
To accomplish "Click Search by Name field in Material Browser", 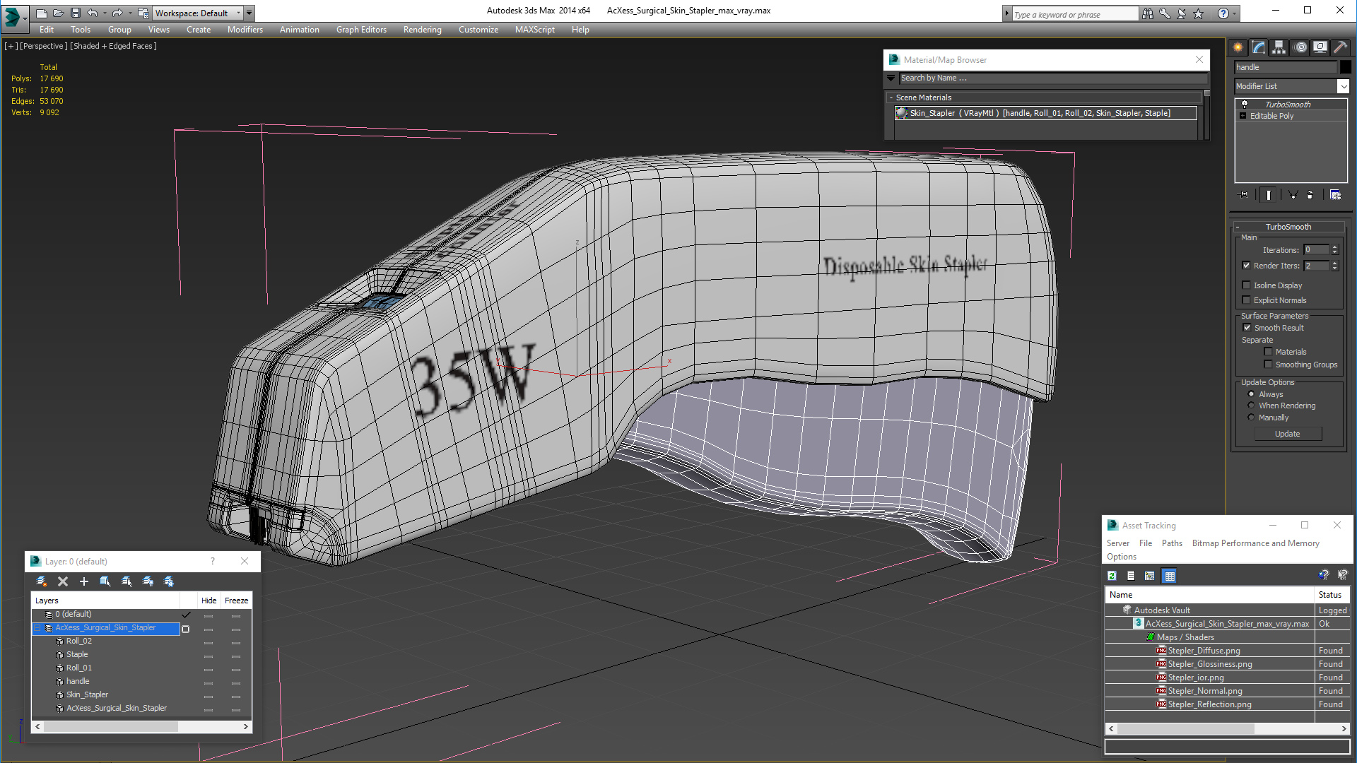I will tap(1052, 78).
